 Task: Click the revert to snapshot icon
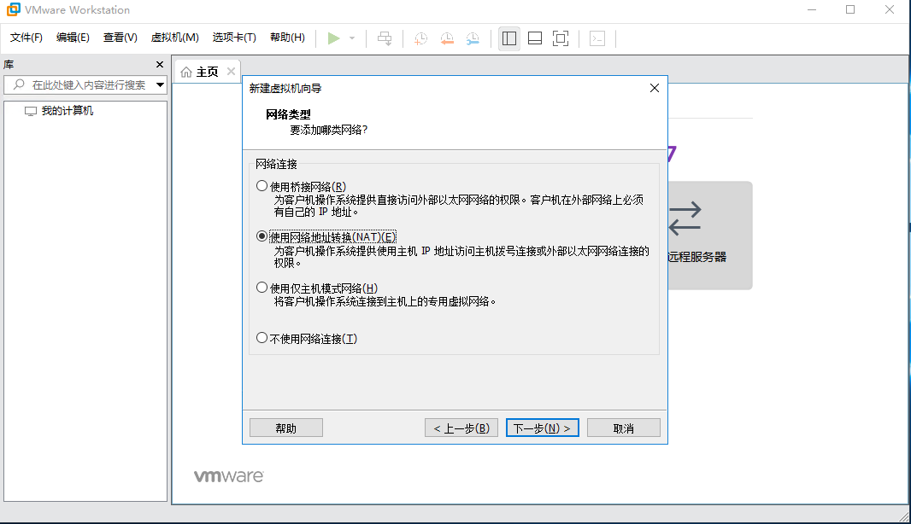pyautogui.click(x=447, y=38)
